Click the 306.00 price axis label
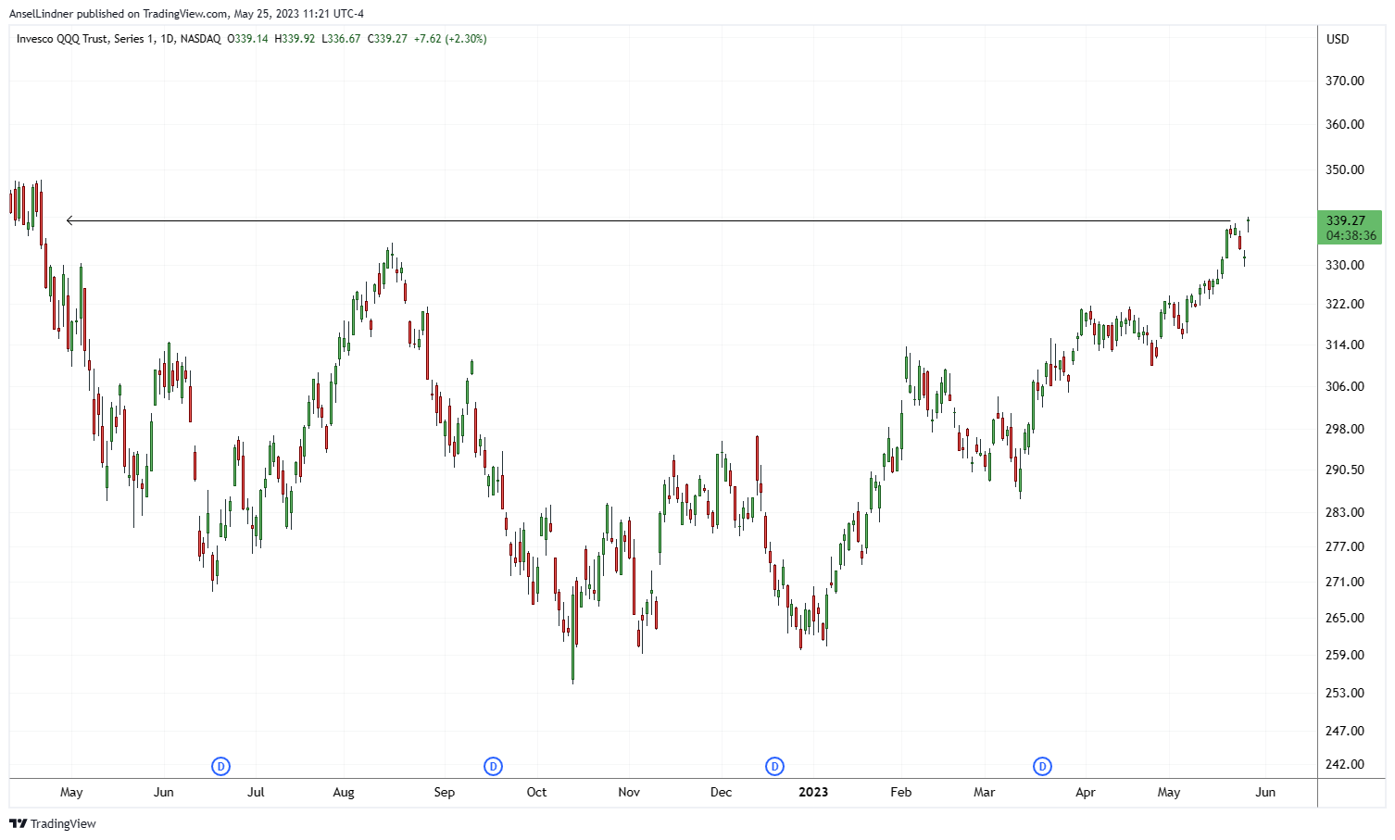Viewport: 1395px width, 840px height. tap(1345, 386)
